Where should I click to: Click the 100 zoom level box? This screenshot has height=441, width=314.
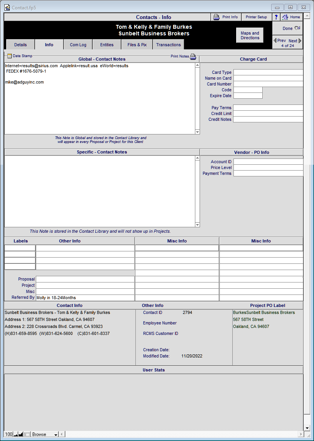click(9, 434)
